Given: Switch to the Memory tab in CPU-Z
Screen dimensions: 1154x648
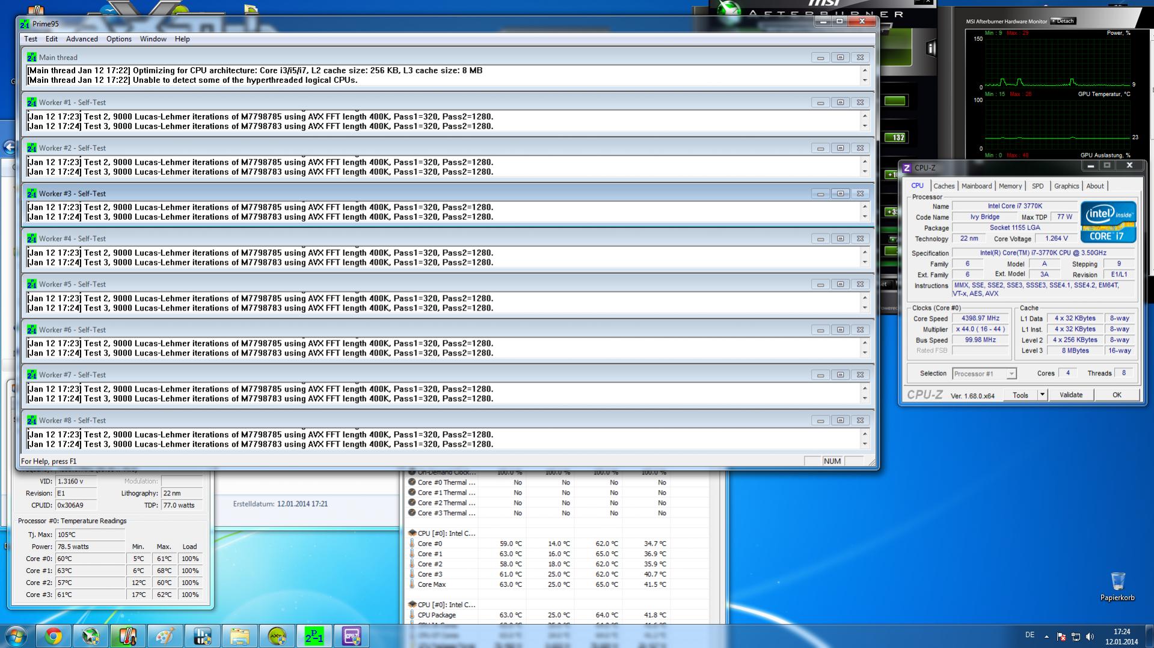Looking at the screenshot, I should point(1010,186).
